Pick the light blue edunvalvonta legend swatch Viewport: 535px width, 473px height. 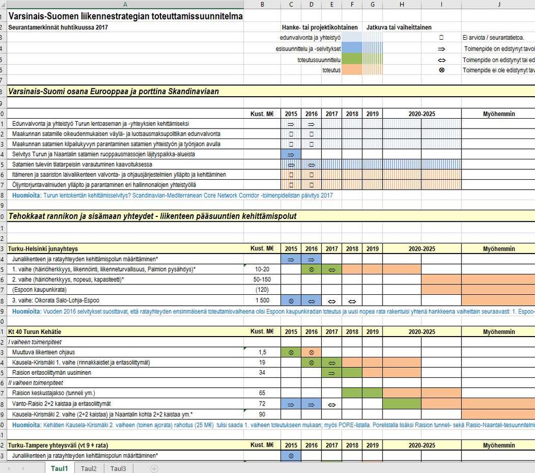[x=352, y=37]
